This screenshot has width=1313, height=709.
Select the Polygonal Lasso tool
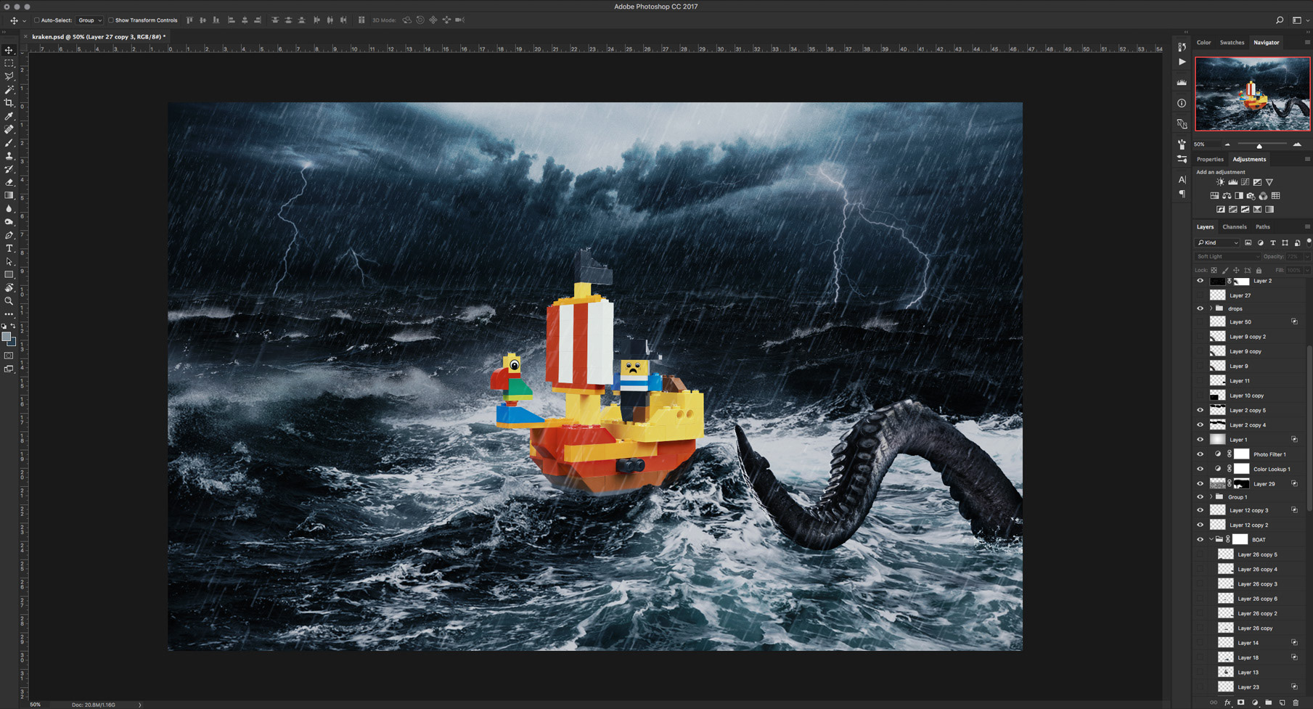[9, 76]
